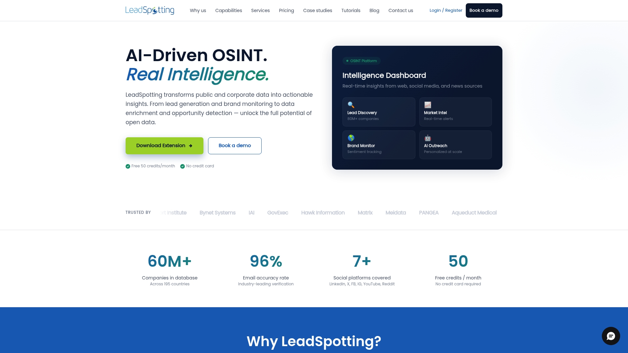Click the Bynet Systems trusted-by name
This screenshot has height=353, width=628.
218,213
